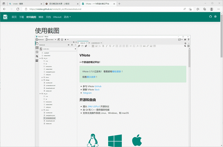Open the New Note dropdown arrow

(x=56, y=40)
